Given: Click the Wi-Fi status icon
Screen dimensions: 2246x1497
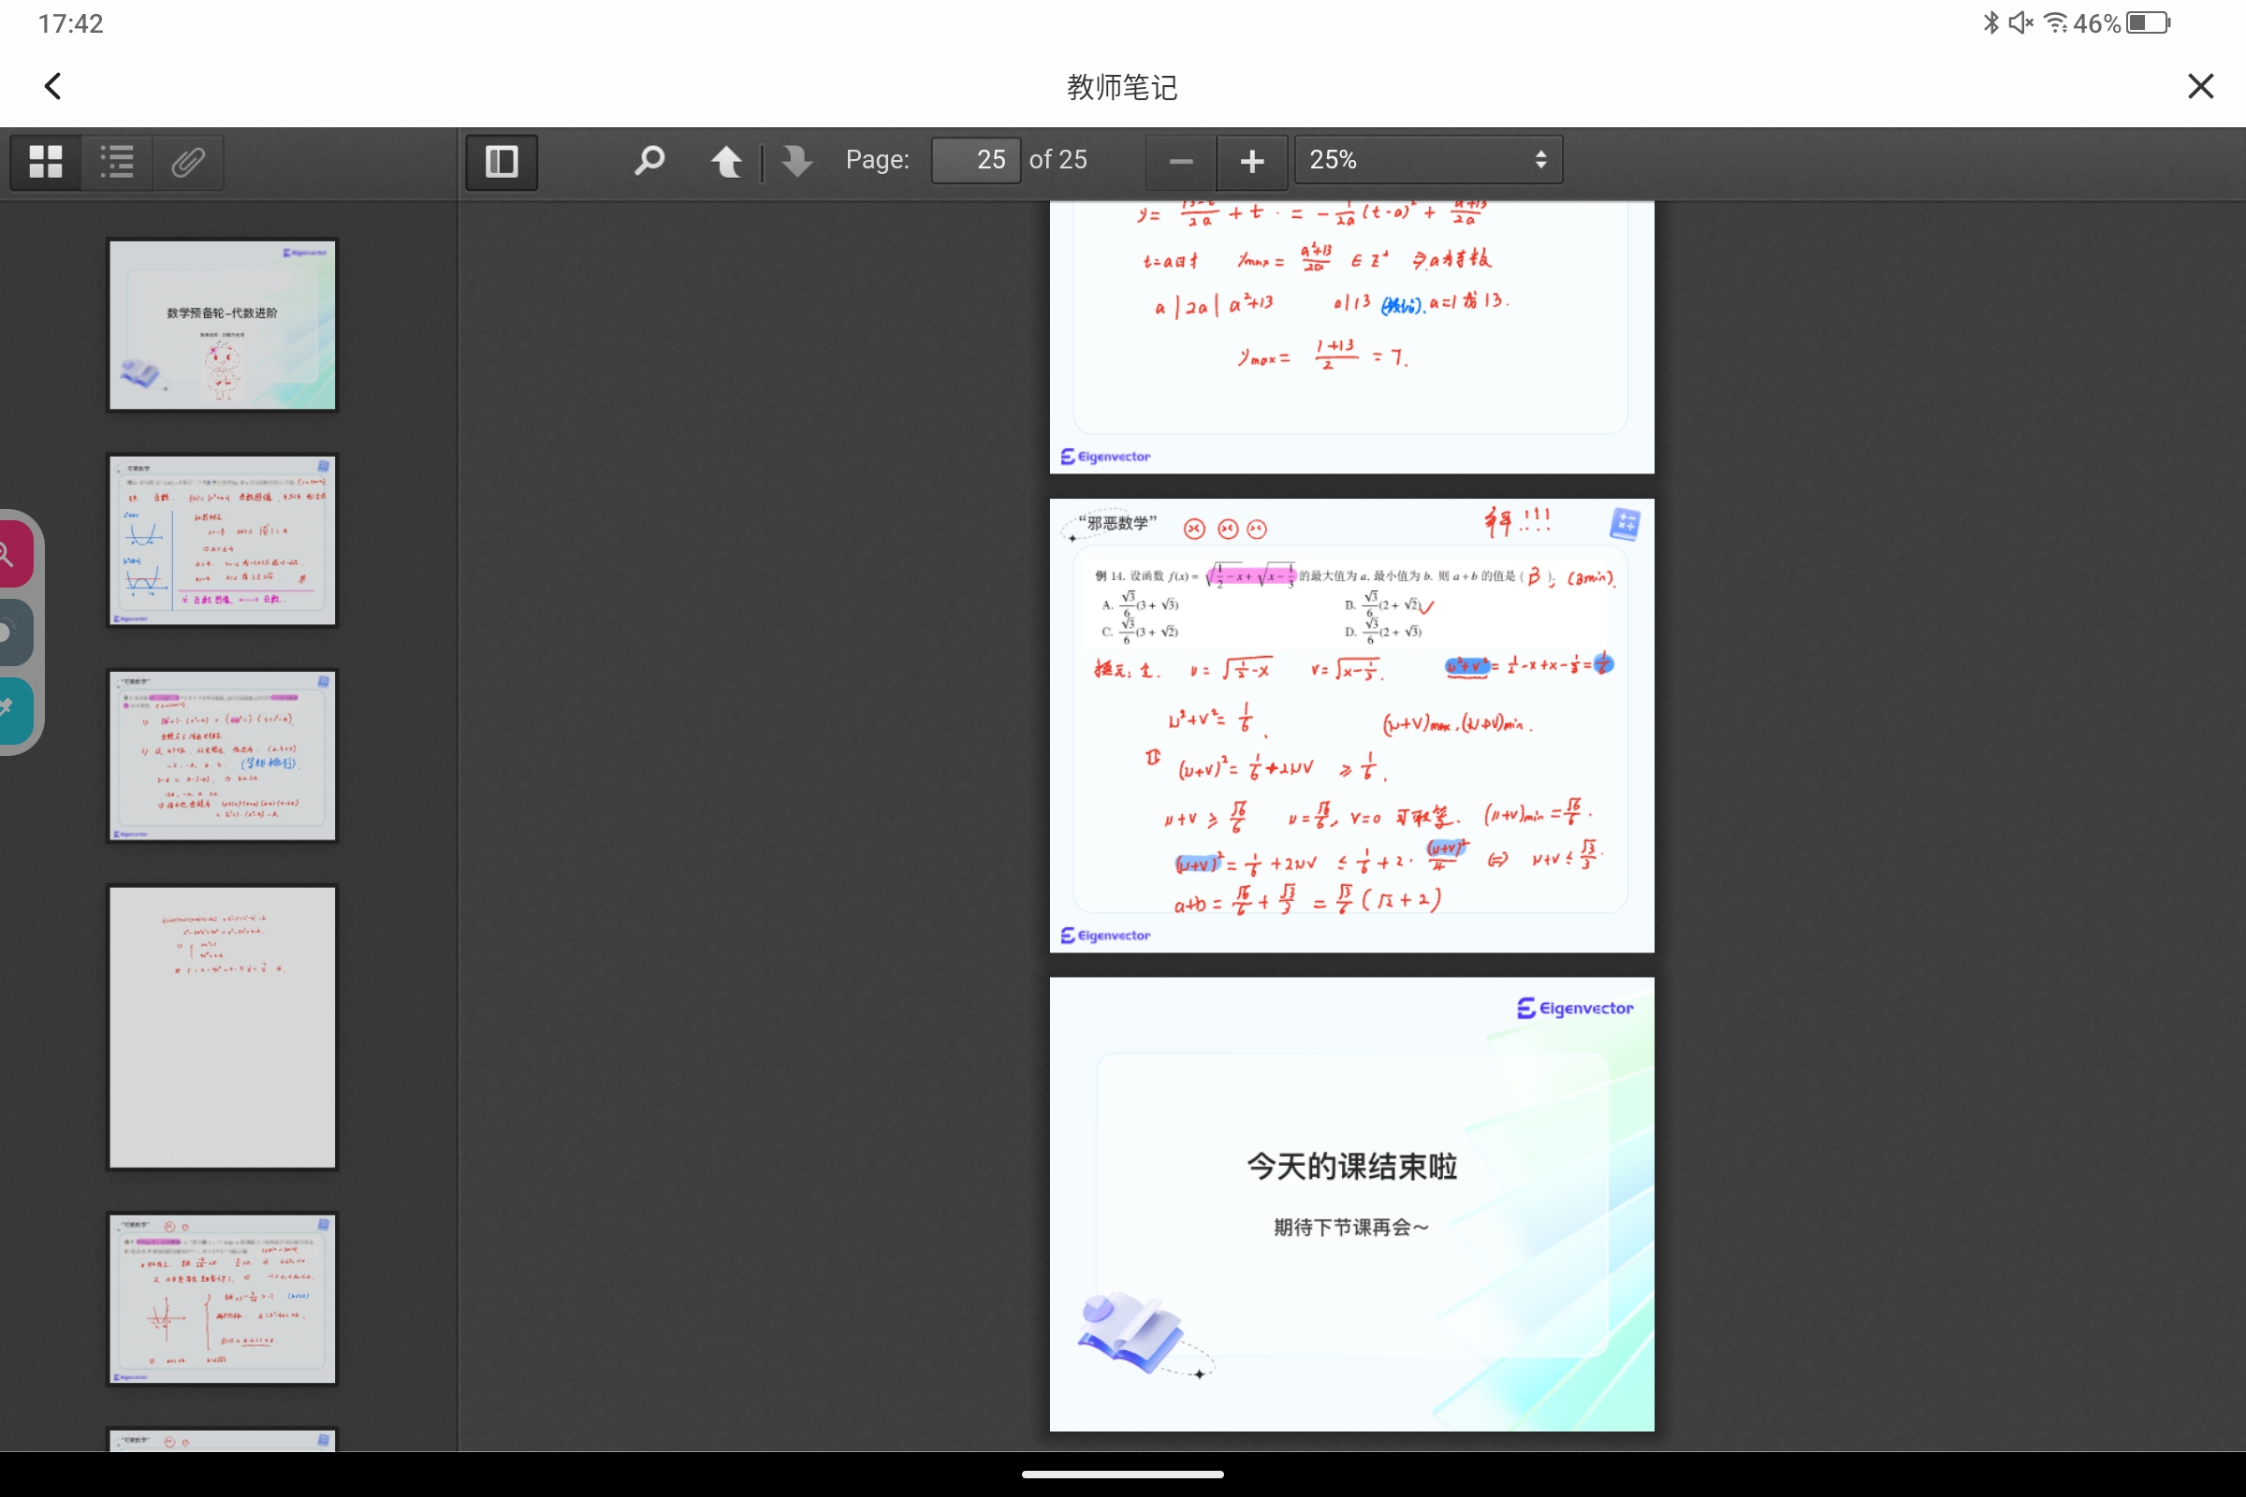Looking at the screenshot, I should coord(2055,22).
